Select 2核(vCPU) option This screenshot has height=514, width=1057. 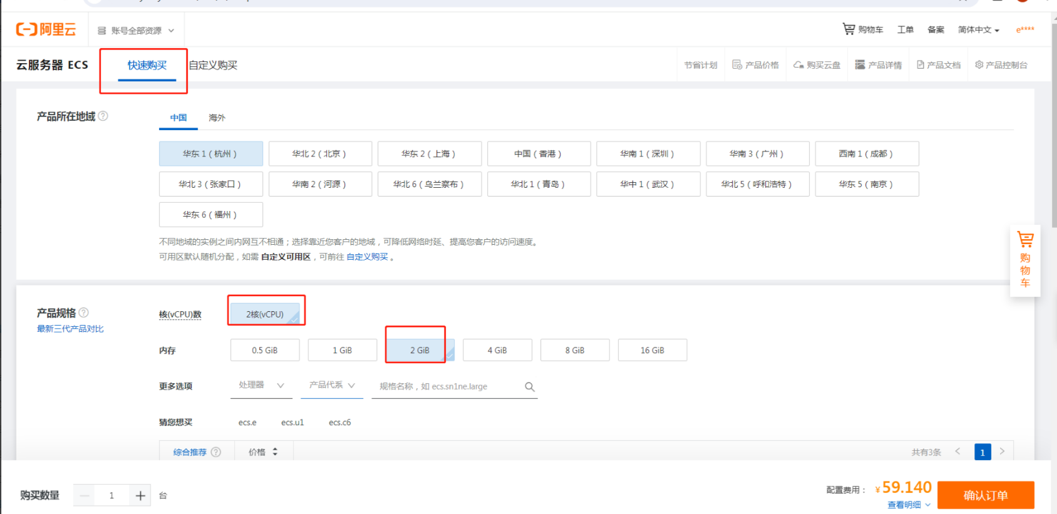coord(265,314)
